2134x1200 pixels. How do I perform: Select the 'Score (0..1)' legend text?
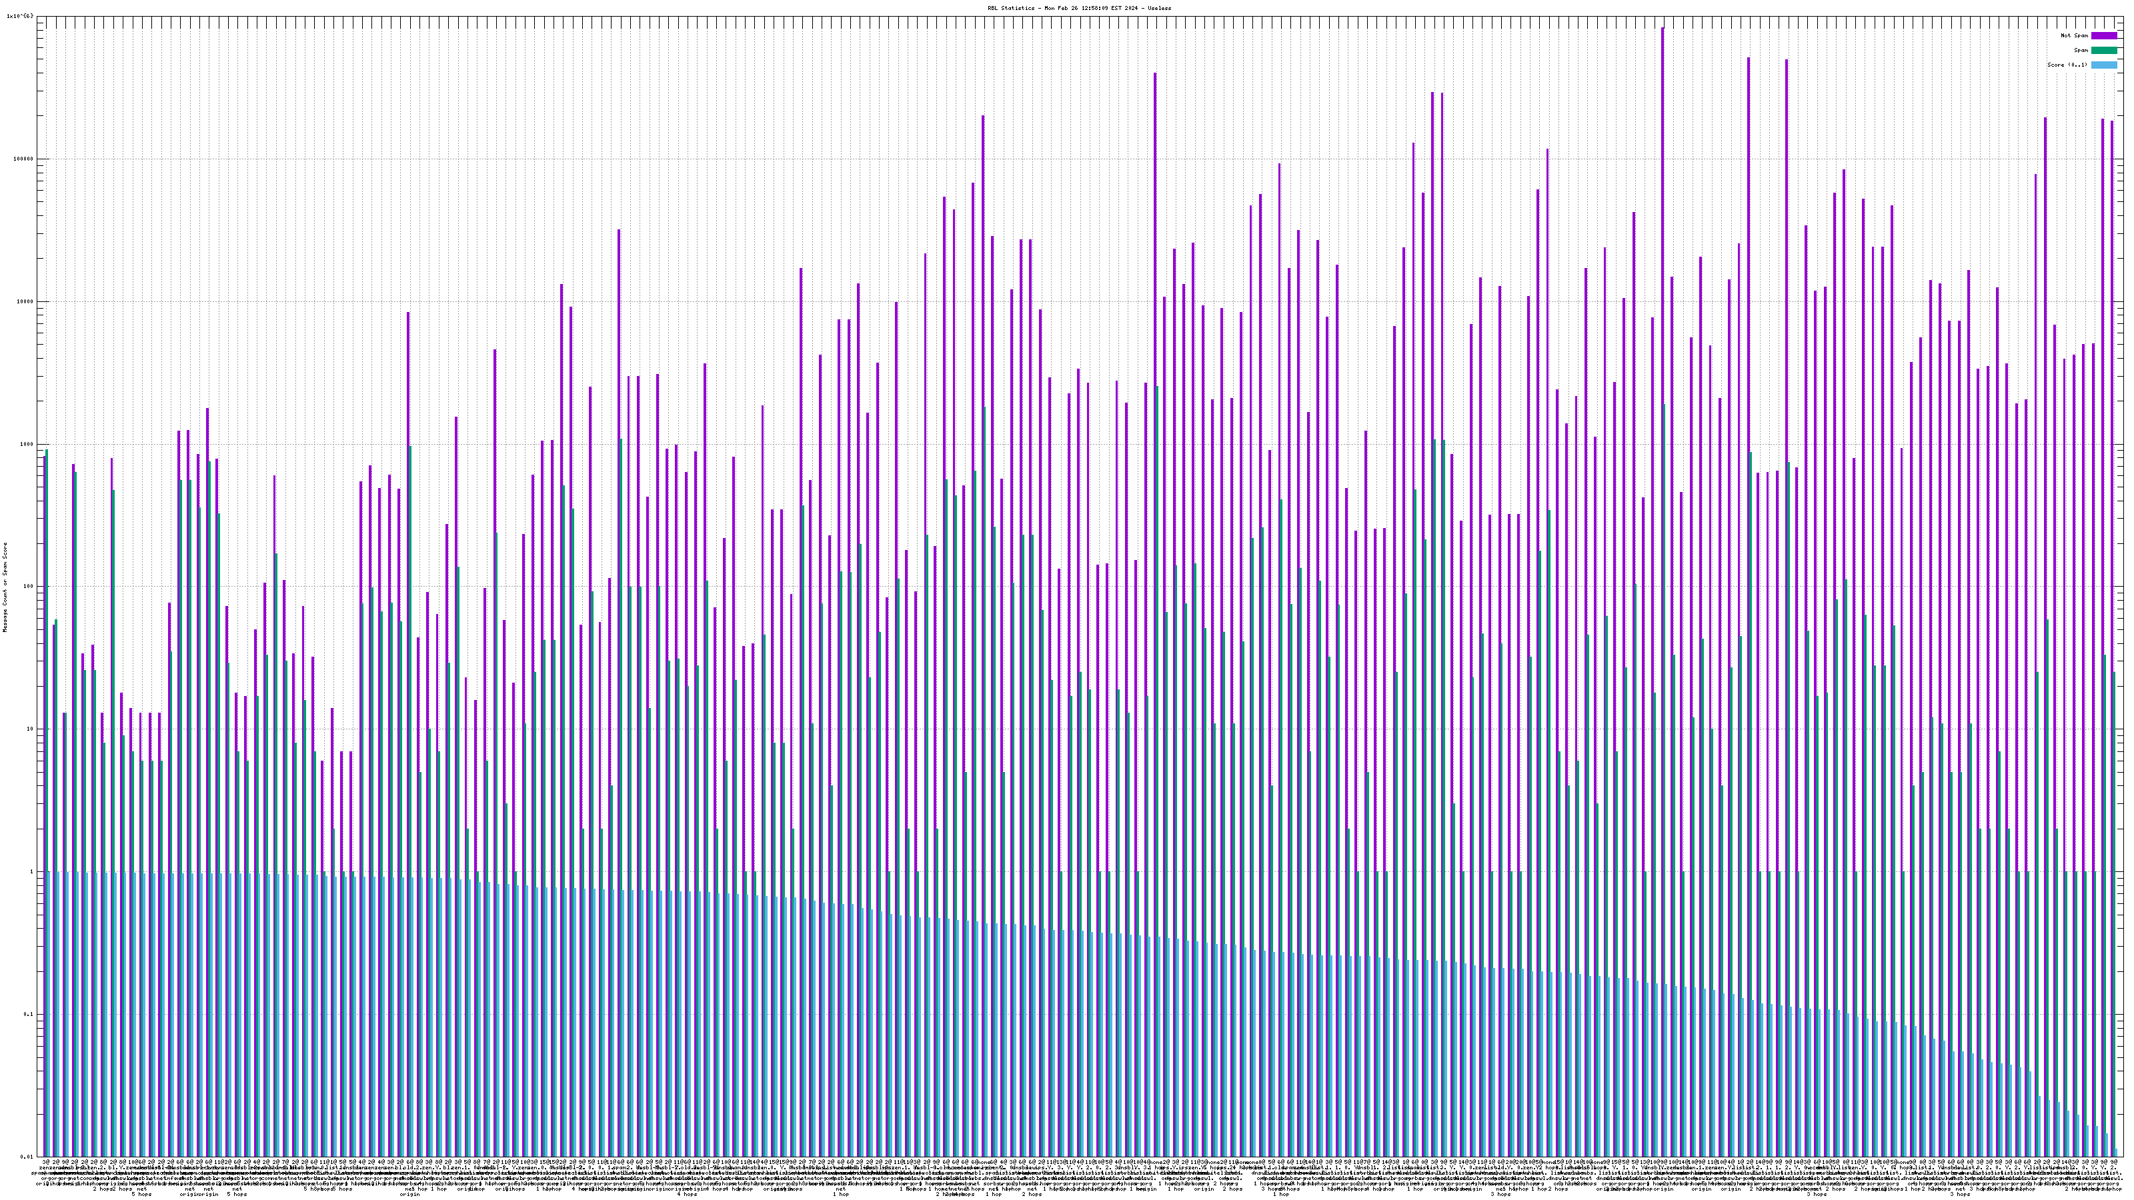click(2067, 65)
